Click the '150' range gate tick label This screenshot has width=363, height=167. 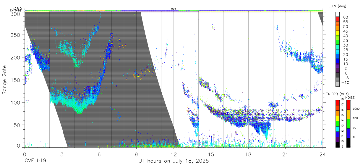[15, 80]
